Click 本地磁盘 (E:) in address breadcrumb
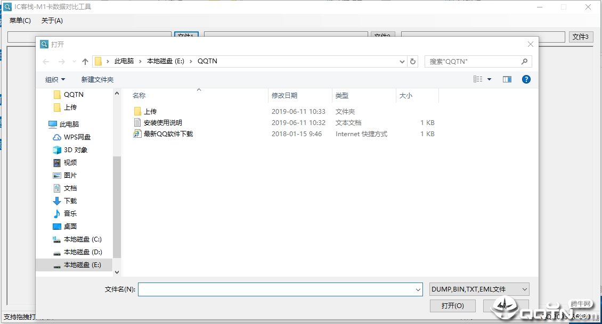The height and width of the screenshot is (324, 602). 166,61
